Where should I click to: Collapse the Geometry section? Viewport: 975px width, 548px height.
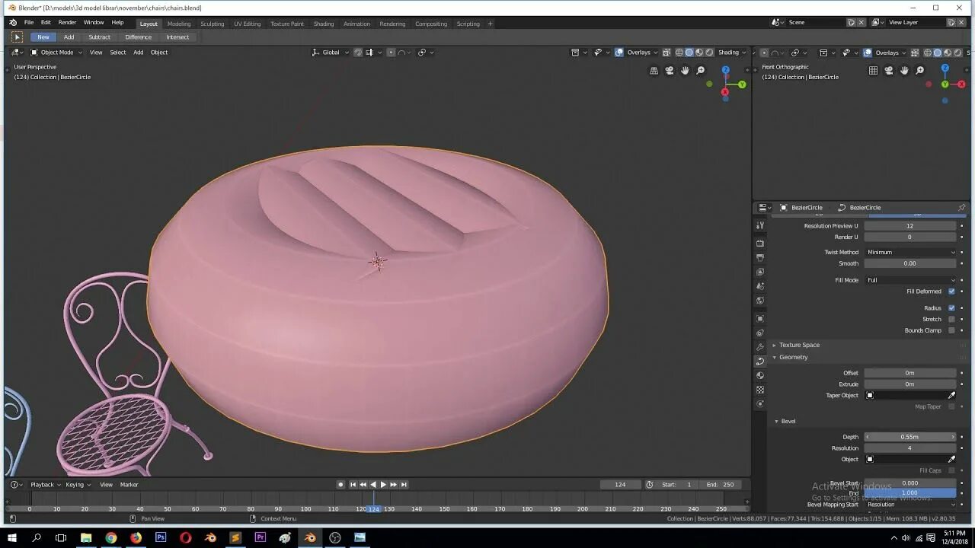coord(793,357)
